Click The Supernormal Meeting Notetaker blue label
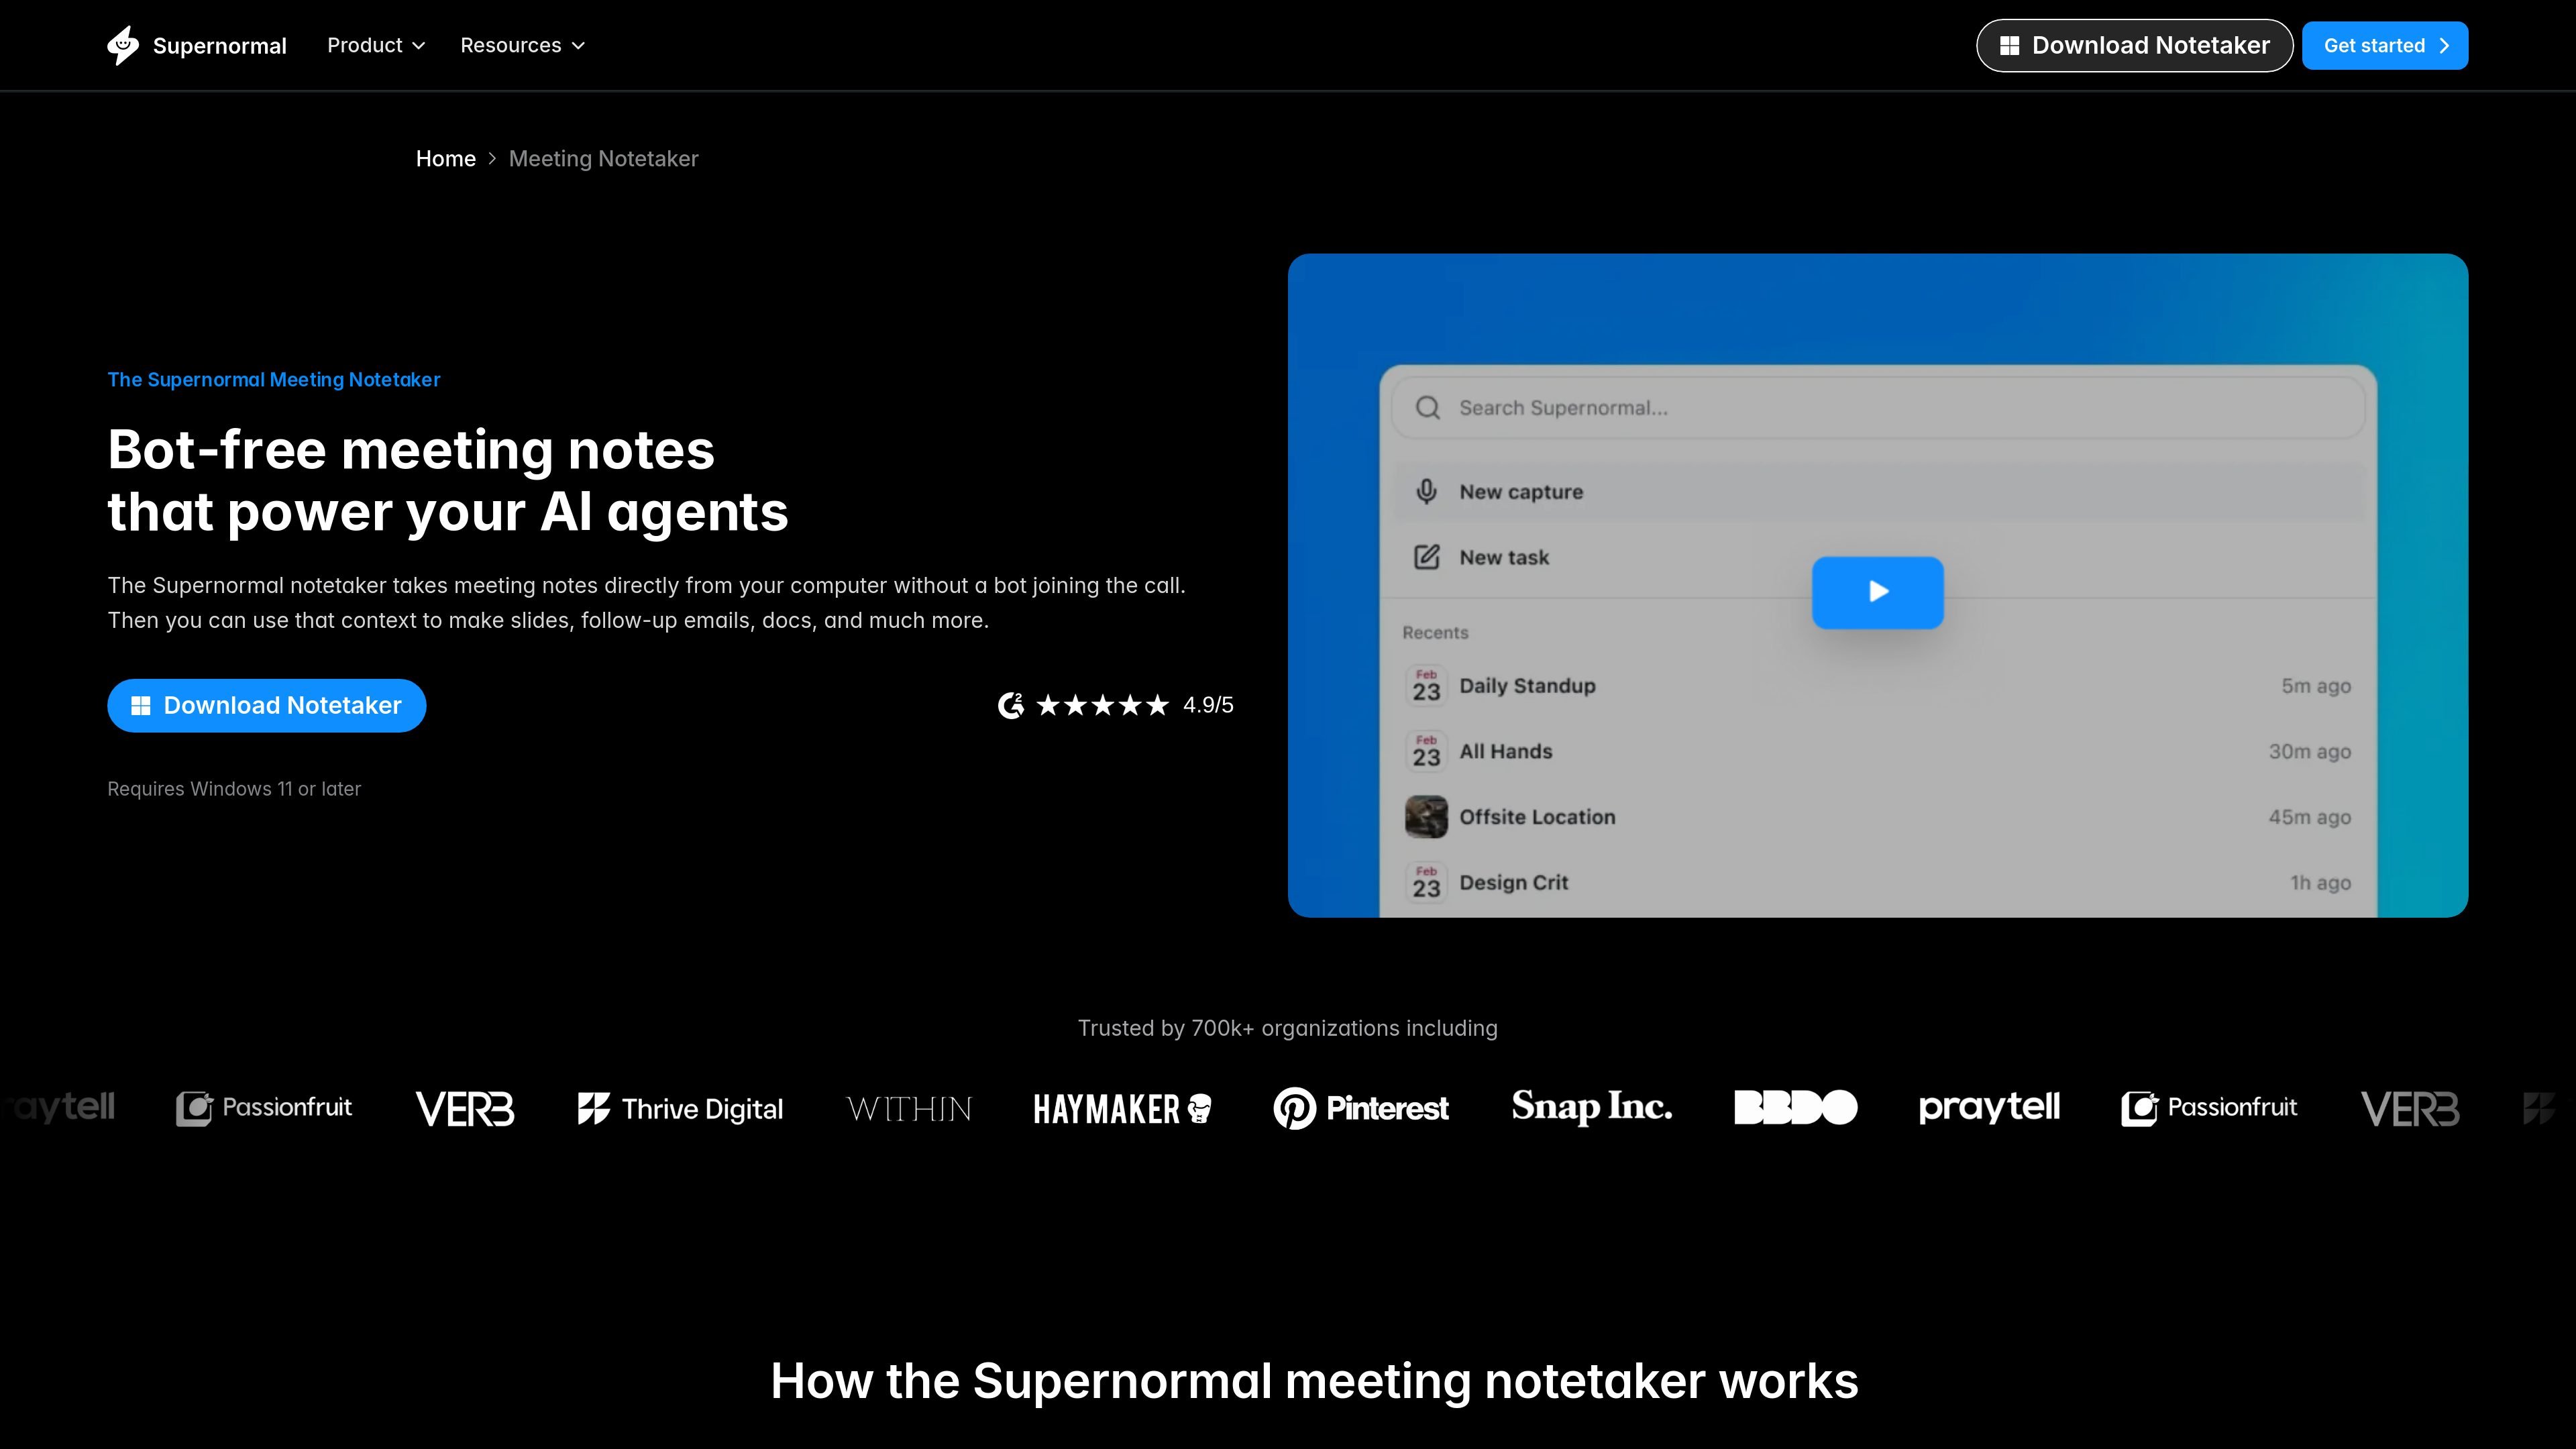 274,380
